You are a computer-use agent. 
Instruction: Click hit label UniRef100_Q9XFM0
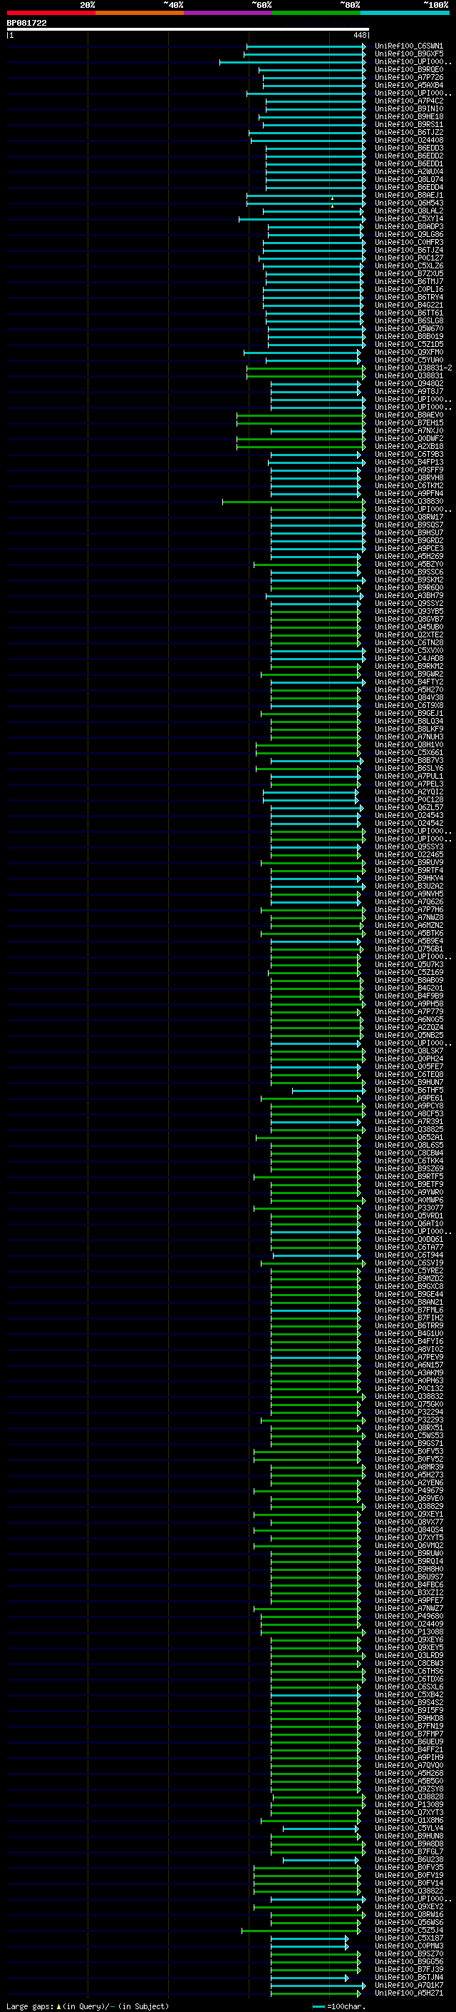408,353
